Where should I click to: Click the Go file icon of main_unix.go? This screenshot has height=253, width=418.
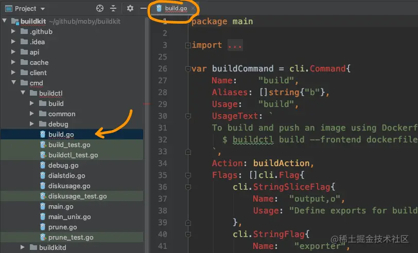[x=43, y=217]
